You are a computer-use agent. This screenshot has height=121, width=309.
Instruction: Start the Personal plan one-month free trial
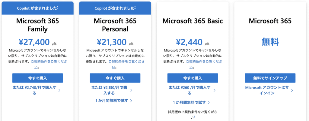[x=112, y=101]
